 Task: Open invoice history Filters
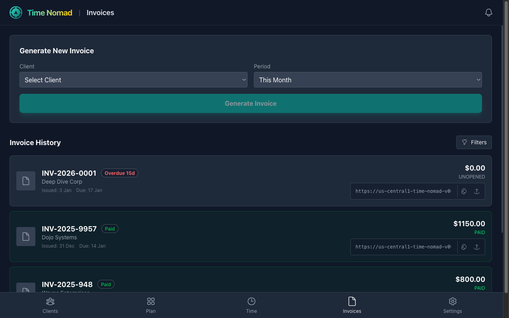[474, 142]
